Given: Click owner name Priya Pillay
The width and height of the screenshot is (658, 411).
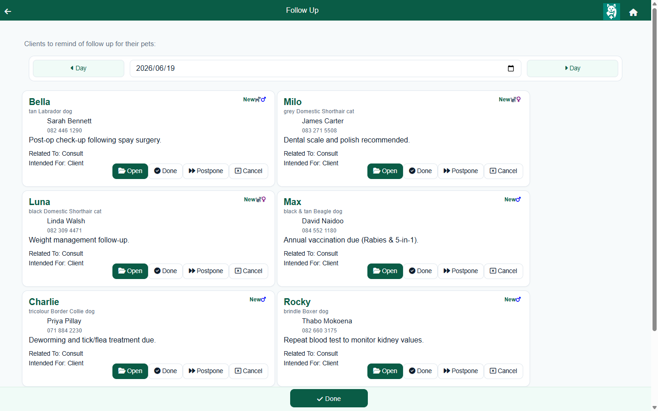Looking at the screenshot, I should [64, 321].
